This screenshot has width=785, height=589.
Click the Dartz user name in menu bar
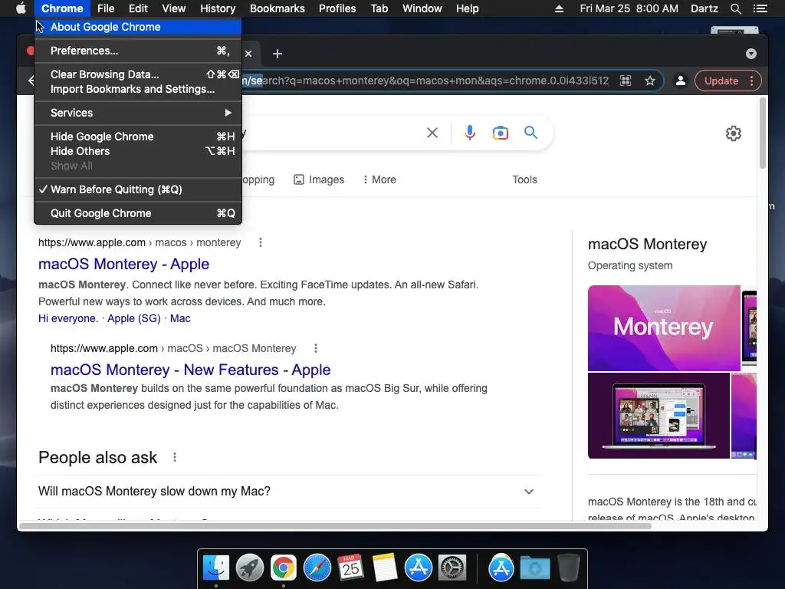pyautogui.click(x=704, y=8)
